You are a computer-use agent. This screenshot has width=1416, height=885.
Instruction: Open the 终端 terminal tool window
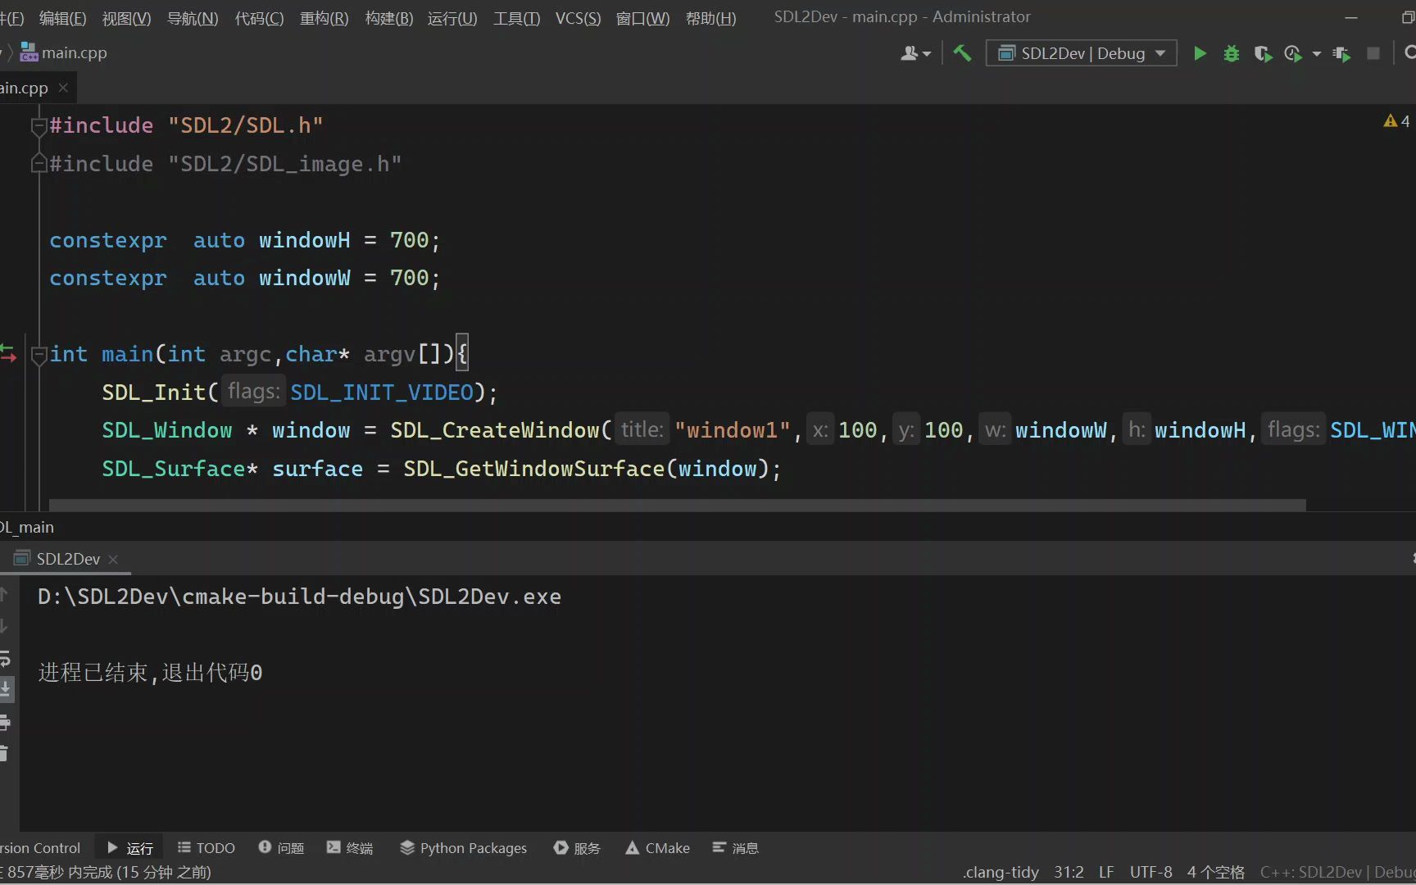[350, 848]
